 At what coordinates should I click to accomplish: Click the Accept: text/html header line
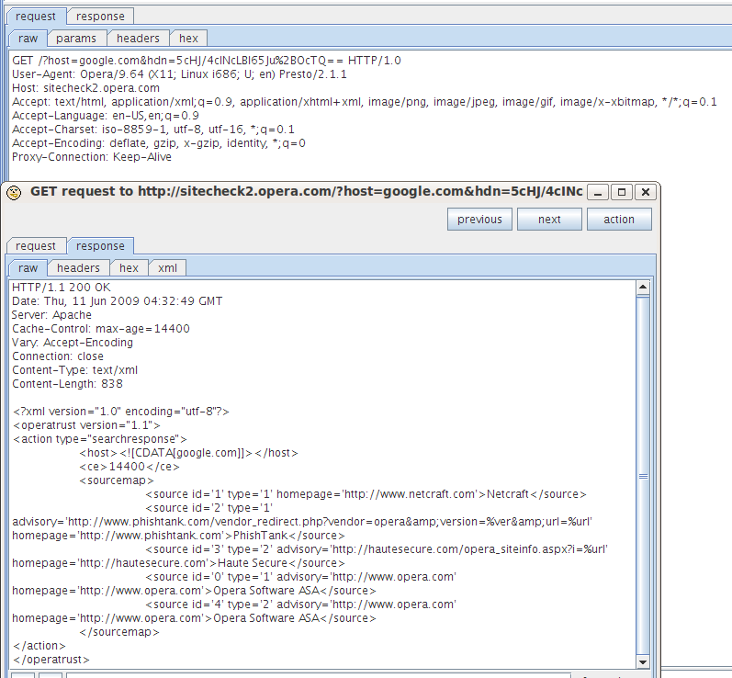click(x=365, y=102)
